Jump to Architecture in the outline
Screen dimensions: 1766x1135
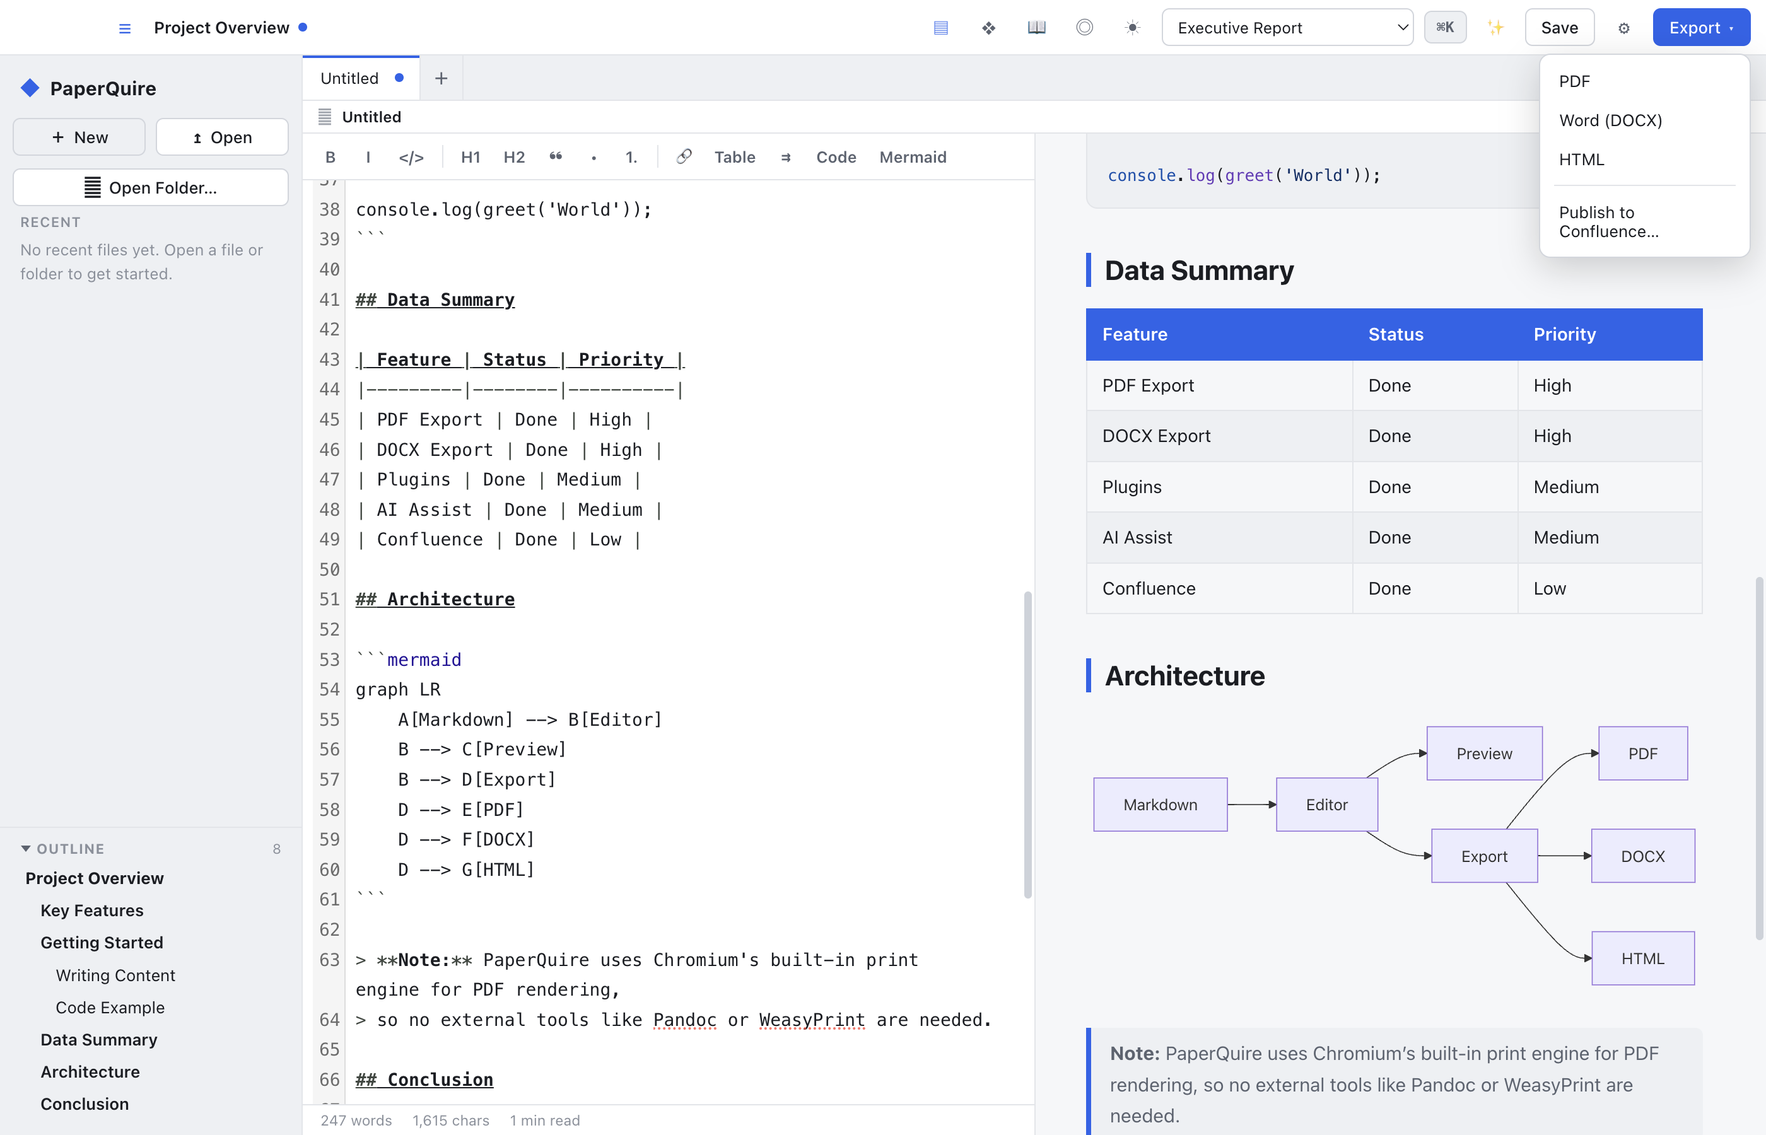tap(90, 1071)
